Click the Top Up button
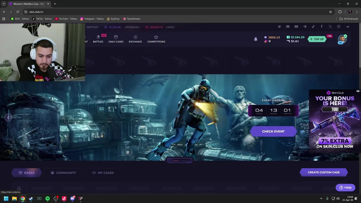This screenshot has width=361, height=203. [317, 39]
